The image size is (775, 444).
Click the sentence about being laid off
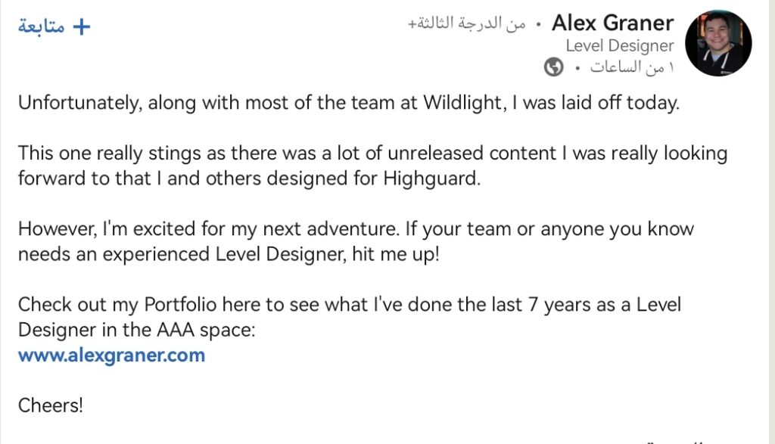349,103
